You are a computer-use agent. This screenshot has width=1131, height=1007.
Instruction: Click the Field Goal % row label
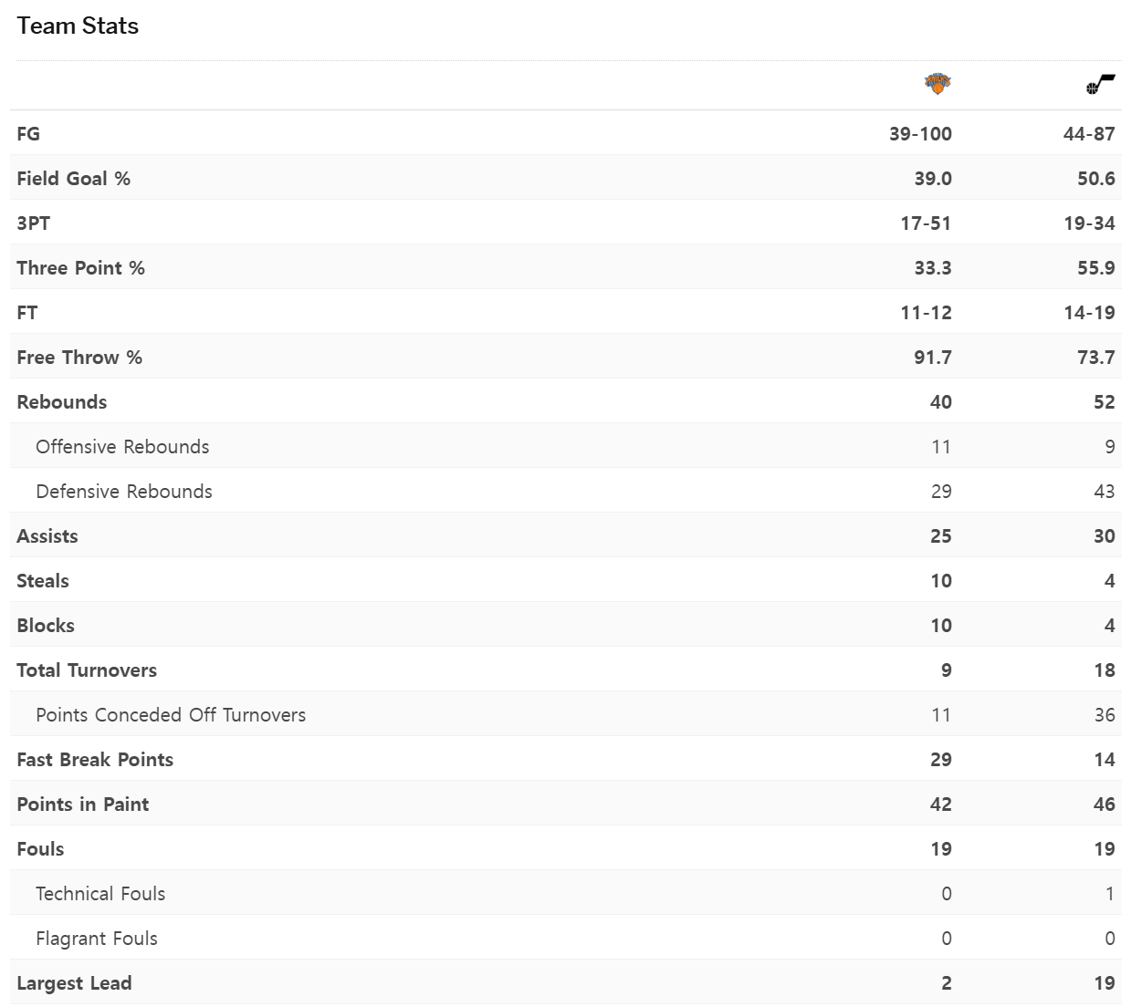point(73,178)
